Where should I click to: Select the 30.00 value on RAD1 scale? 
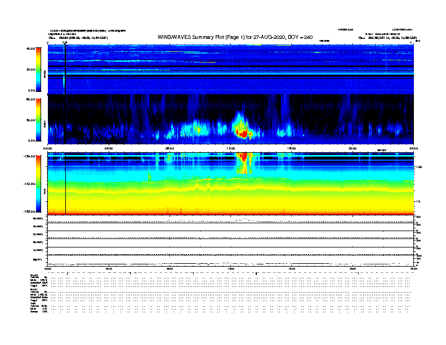(30, 120)
